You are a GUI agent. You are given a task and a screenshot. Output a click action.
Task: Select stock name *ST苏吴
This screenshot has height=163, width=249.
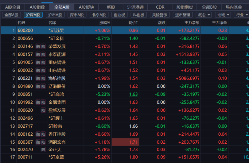tap(56, 30)
